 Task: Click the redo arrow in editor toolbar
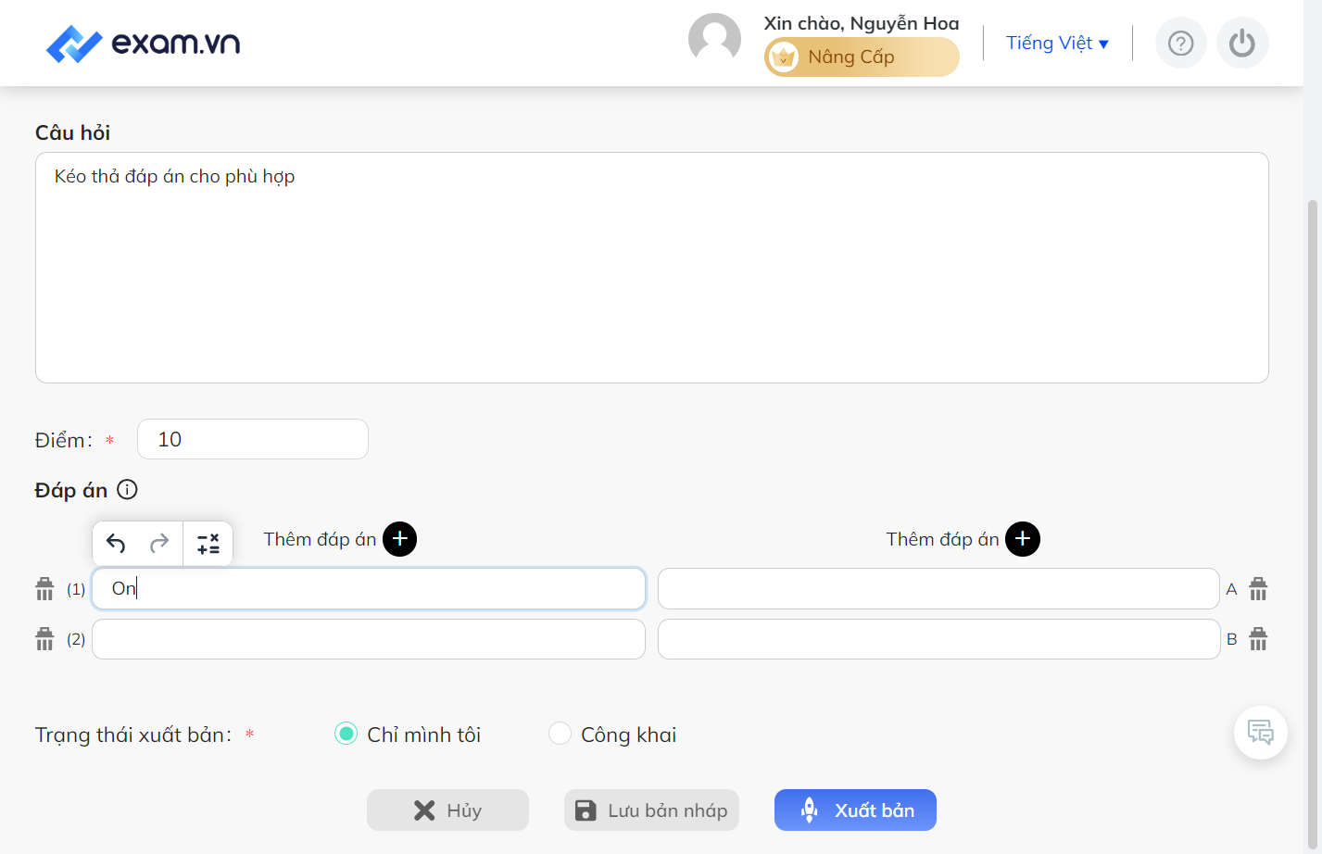(159, 543)
